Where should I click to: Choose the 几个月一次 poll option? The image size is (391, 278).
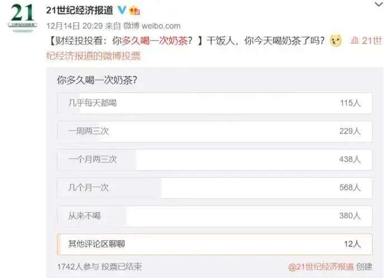coord(214,188)
